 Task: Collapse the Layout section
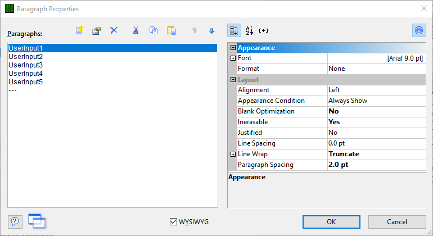coord(233,80)
